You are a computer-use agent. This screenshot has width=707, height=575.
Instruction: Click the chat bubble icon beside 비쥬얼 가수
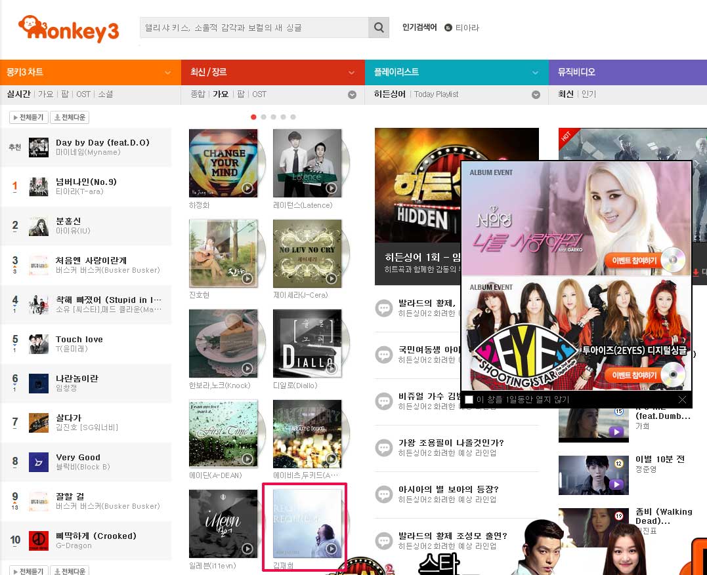point(384,401)
